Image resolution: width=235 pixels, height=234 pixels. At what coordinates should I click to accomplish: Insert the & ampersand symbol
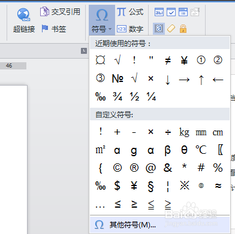pyautogui.click(x=168, y=168)
